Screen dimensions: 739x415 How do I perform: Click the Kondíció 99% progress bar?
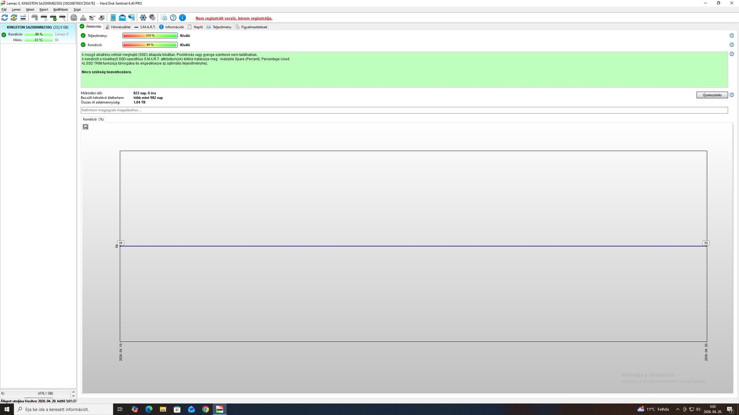pyautogui.click(x=150, y=45)
